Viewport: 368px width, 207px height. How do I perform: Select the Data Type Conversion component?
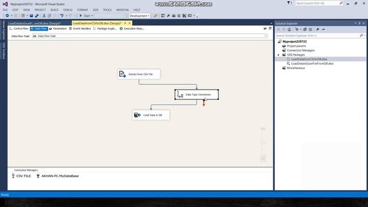click(197, 94)
